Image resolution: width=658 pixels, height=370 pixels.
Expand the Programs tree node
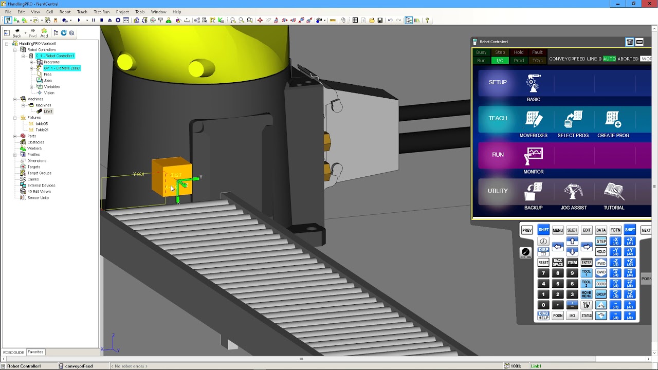click(31, 62)
